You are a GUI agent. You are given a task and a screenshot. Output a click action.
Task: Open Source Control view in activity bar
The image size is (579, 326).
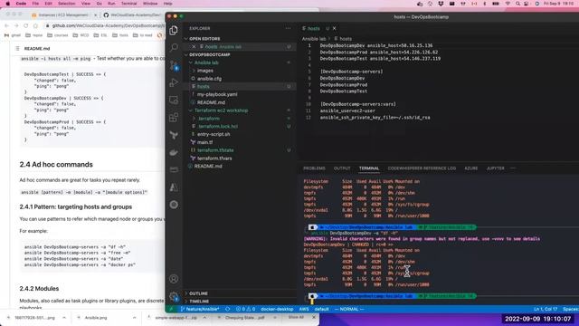point(174,66)
